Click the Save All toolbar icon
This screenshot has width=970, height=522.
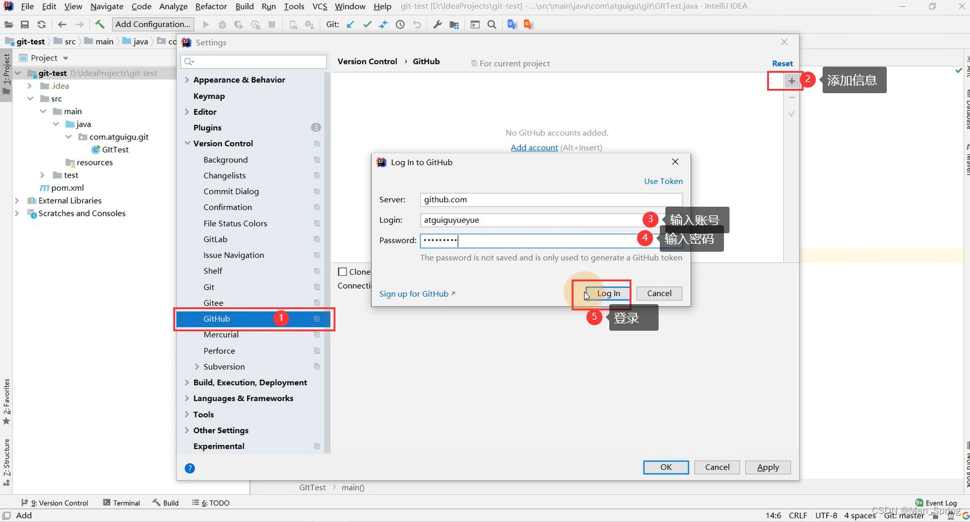point(25,25)
